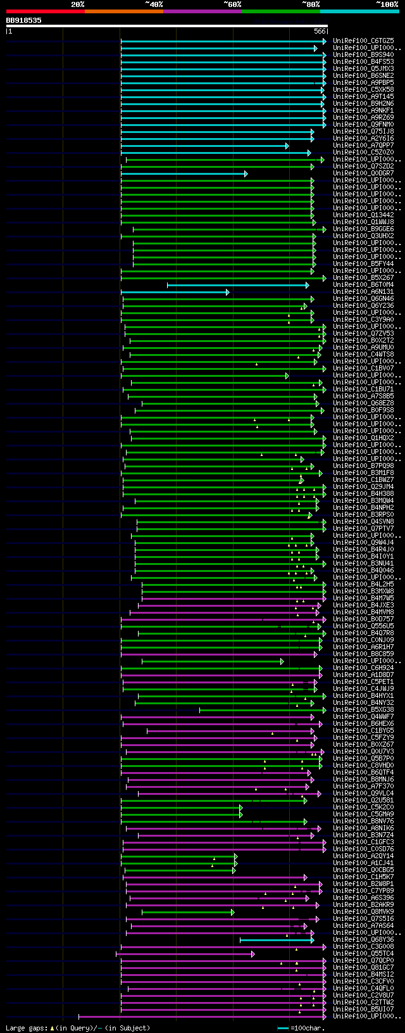Select the UniRef100_C3Y9A0 label
This screenshot has height=1033, width=405.
click(x=363, y=319)
